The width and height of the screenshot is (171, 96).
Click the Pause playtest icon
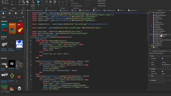click(x=46, y=2)
